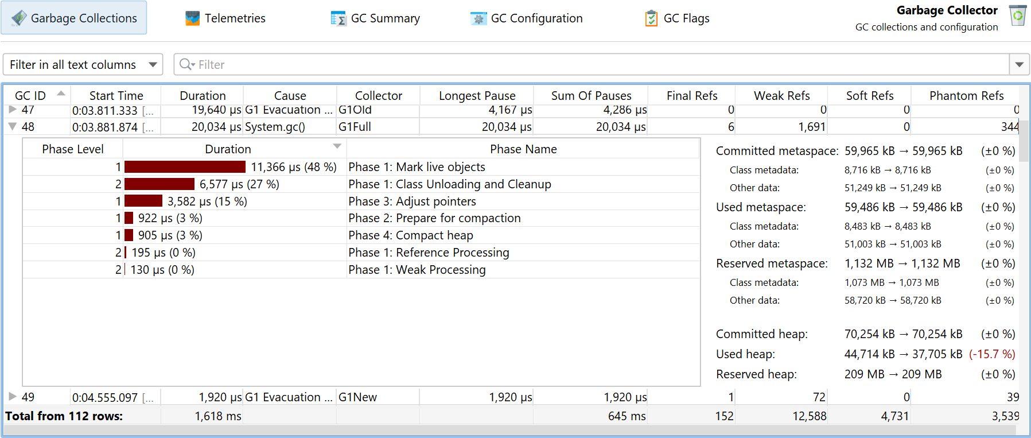Sort by Phantom Refs column header
Screen dimensions: 1031x438
coord(966,95)
